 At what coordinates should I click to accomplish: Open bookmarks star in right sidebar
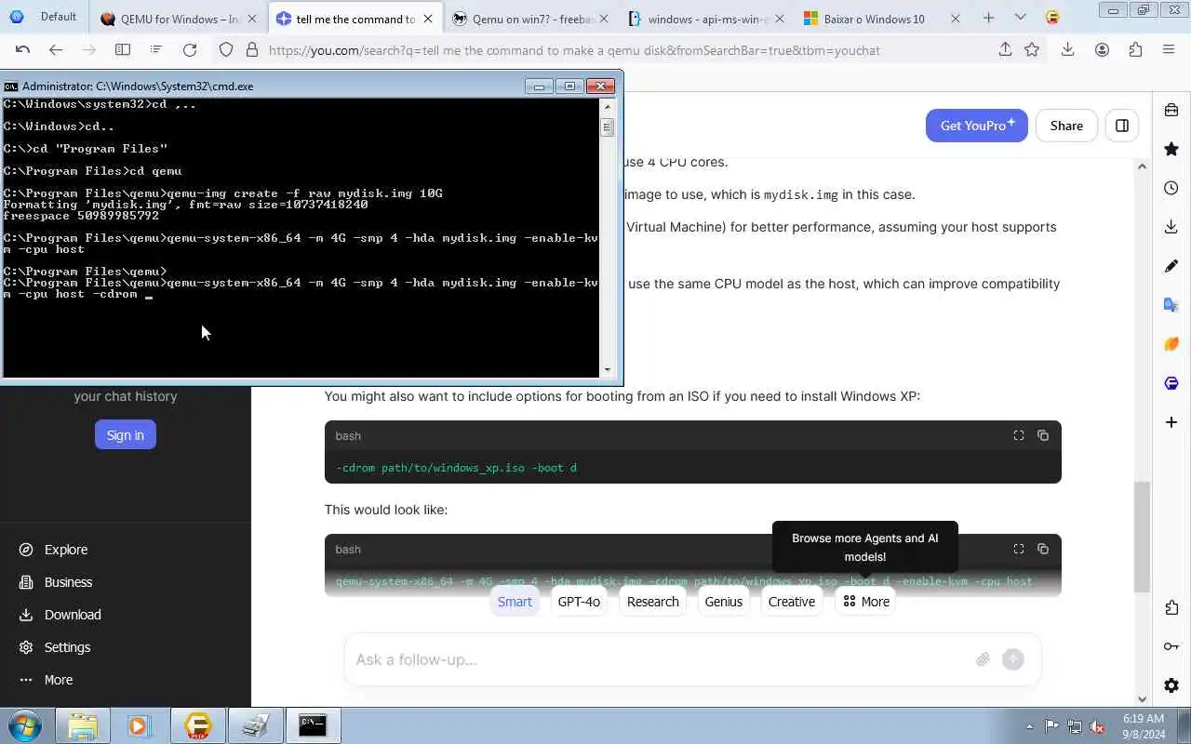click(1171, 149)
